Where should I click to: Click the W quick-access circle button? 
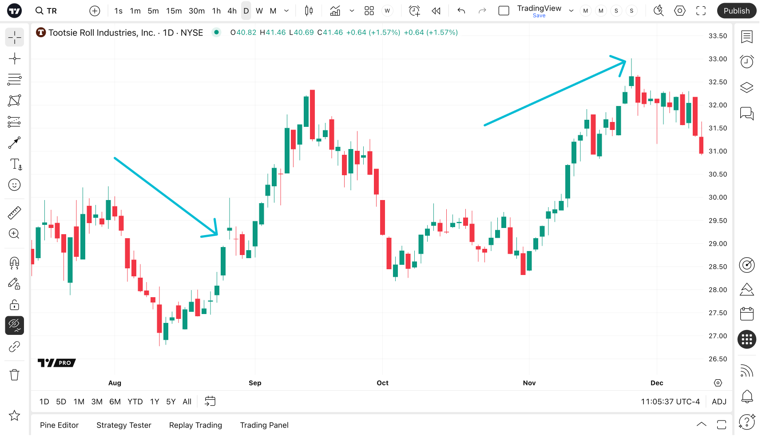coord(387,11)
